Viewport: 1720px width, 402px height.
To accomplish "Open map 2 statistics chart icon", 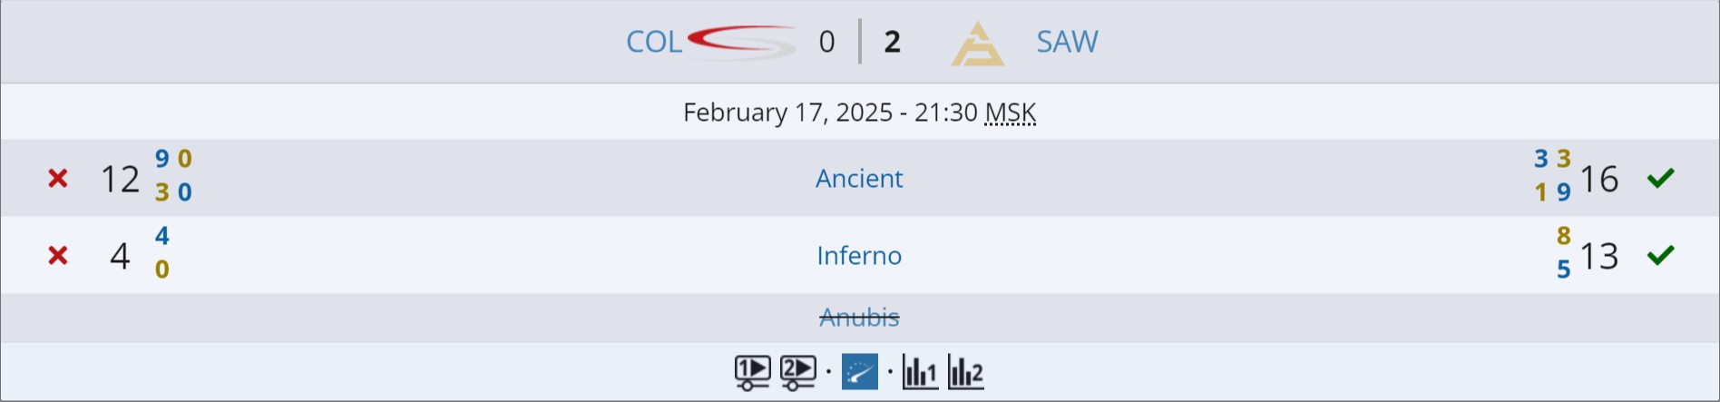I will pos(965,372).
